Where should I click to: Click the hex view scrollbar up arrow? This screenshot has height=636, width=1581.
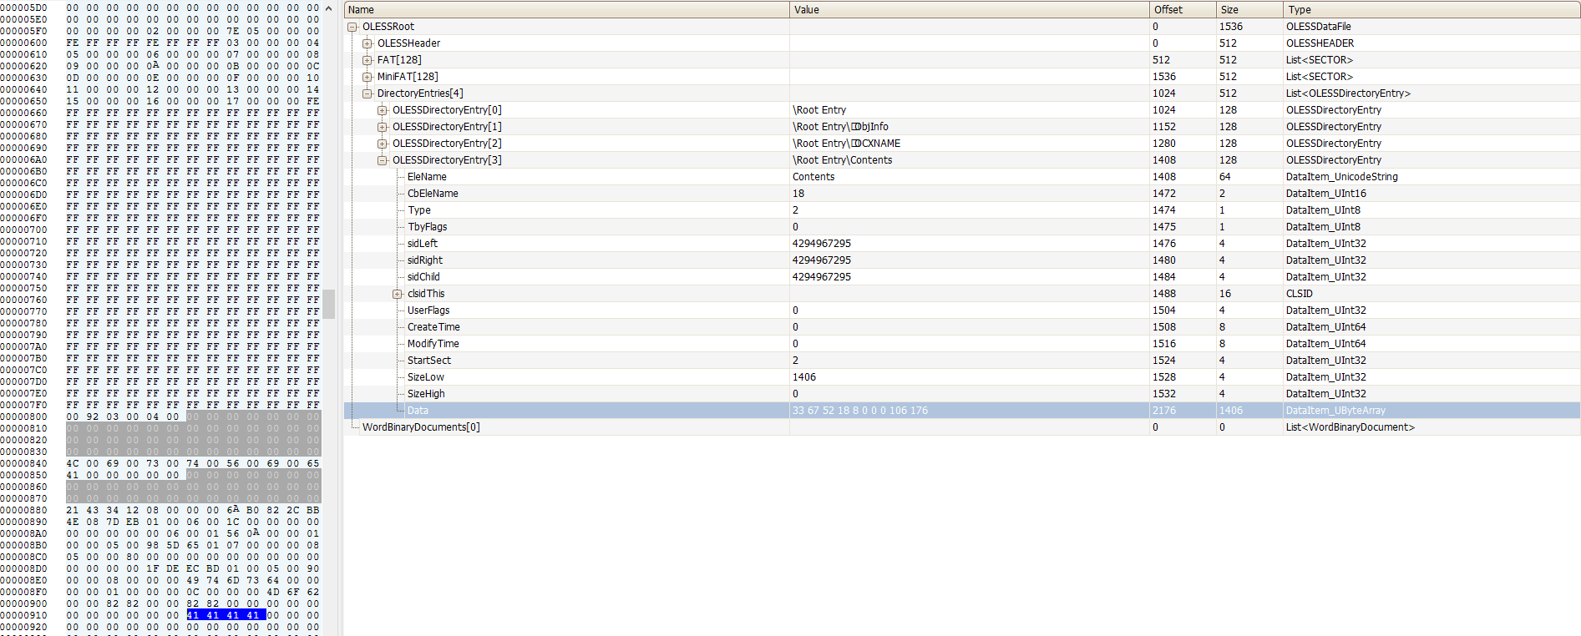[329, 8]
